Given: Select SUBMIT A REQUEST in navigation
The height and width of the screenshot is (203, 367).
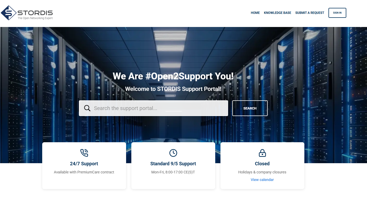Looking at the screenshot, I should pos(310,13).
